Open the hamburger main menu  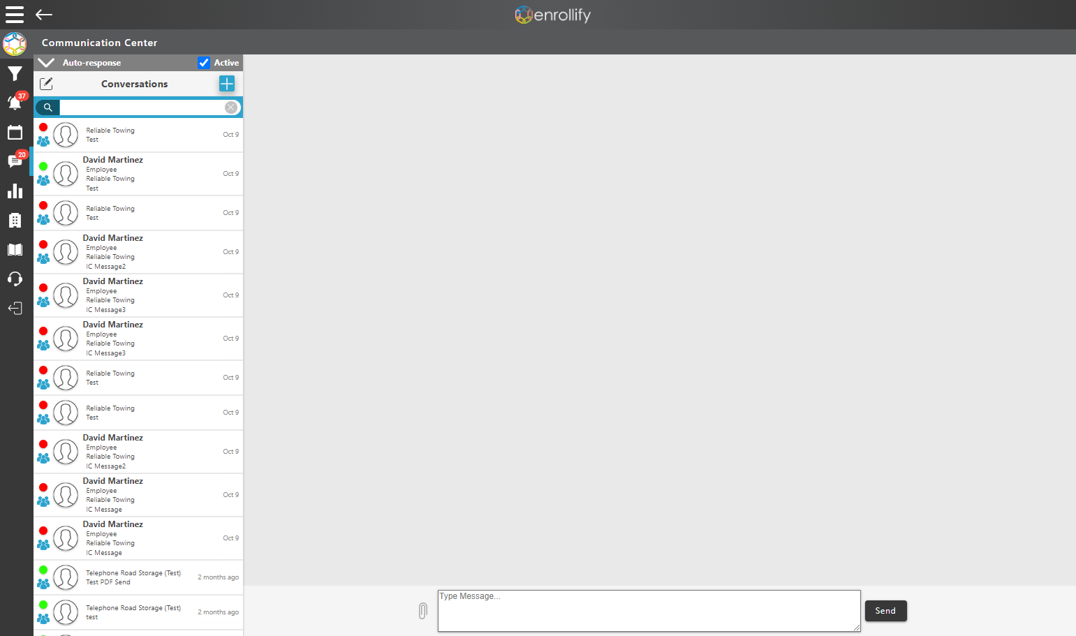[15, 15]
